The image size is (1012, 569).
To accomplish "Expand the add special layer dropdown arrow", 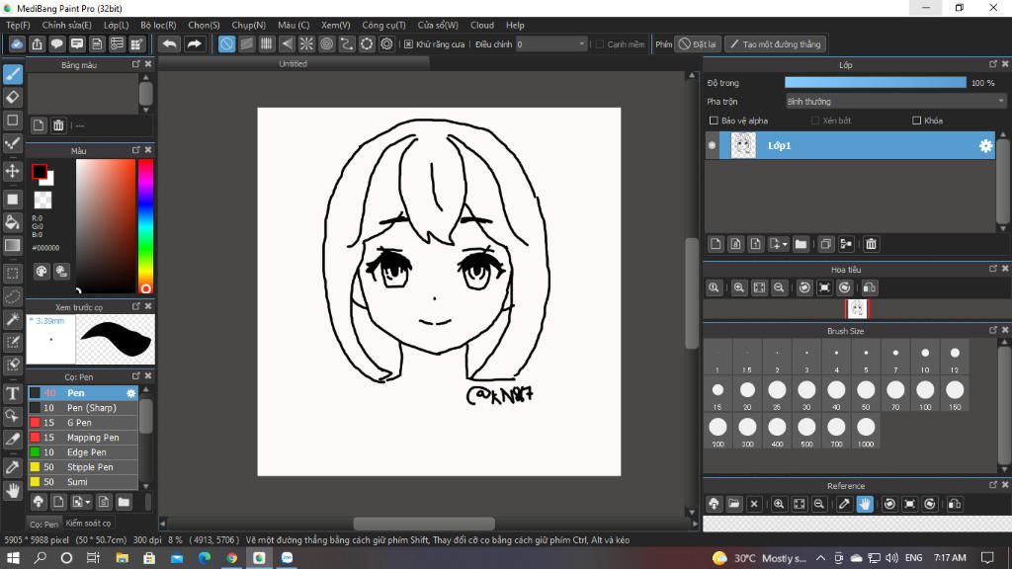I will click(785, 245).
